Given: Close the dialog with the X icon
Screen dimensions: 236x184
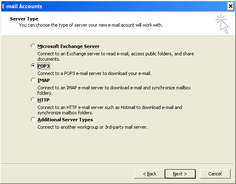Looking at the screenshot, I should point(230,6).
